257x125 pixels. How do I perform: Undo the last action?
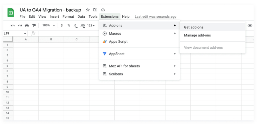13,25
